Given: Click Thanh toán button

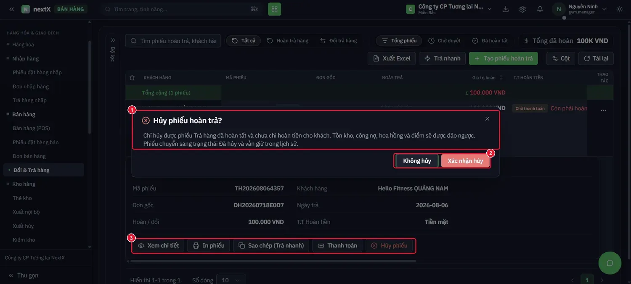Looking at the screenshot, I should click(x=337, y=246).
